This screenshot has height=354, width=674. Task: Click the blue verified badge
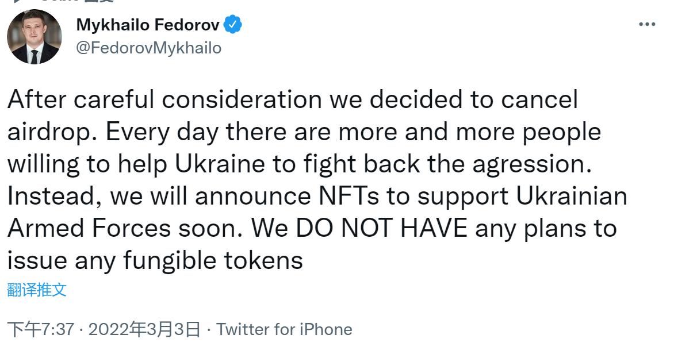click(233, 25)
